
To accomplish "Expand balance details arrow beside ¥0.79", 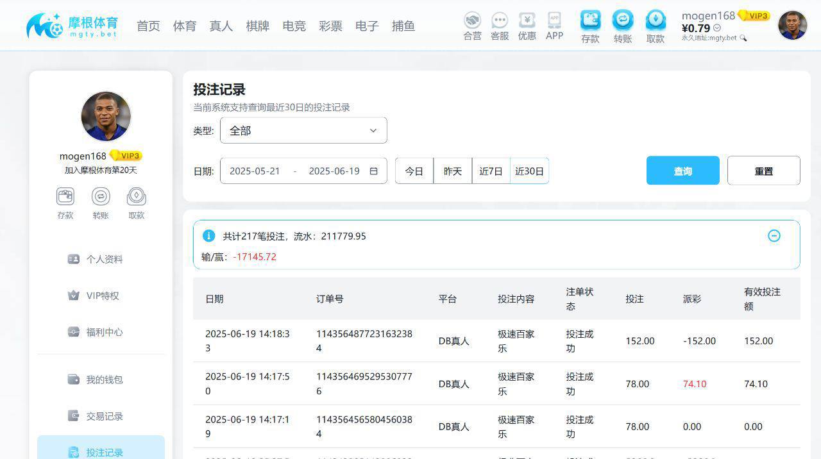I will point(717,28).
